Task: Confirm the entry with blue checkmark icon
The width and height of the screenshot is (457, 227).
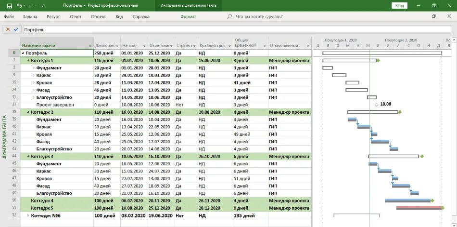Action: point(16,29)
